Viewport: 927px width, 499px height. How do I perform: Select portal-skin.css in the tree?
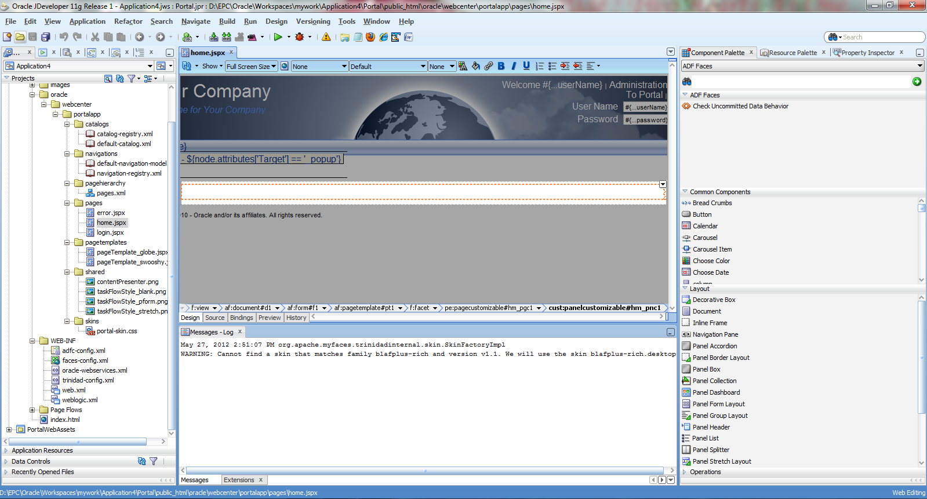click(x=117, y=331)
